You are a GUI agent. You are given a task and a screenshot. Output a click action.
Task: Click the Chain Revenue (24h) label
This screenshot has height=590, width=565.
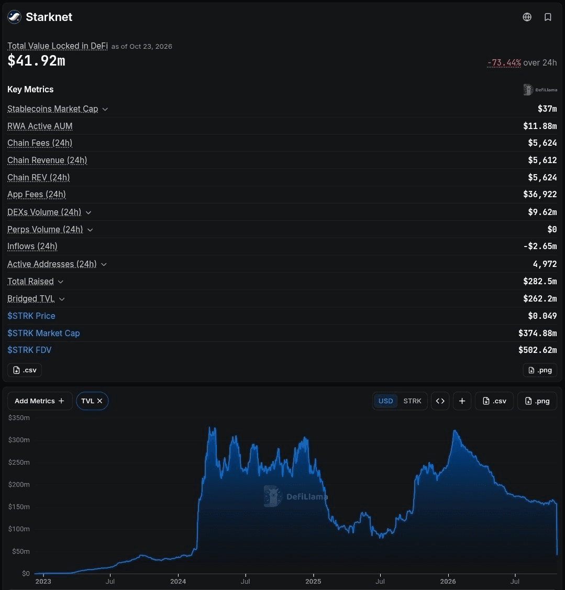click(x=47, y=160)
